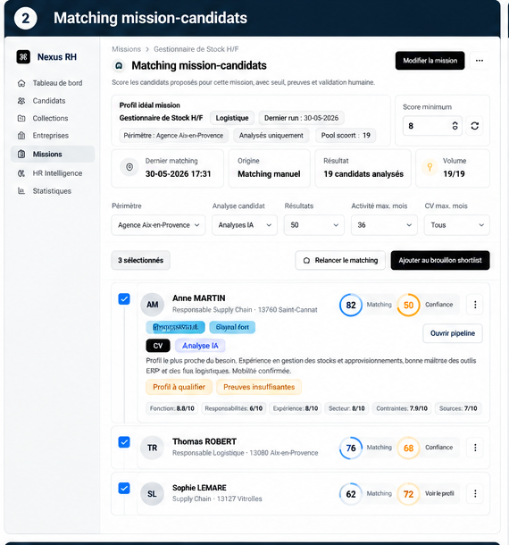Click the Candidats people icon
The width and height of the screenshot is (509, 545).
point(21,101)
